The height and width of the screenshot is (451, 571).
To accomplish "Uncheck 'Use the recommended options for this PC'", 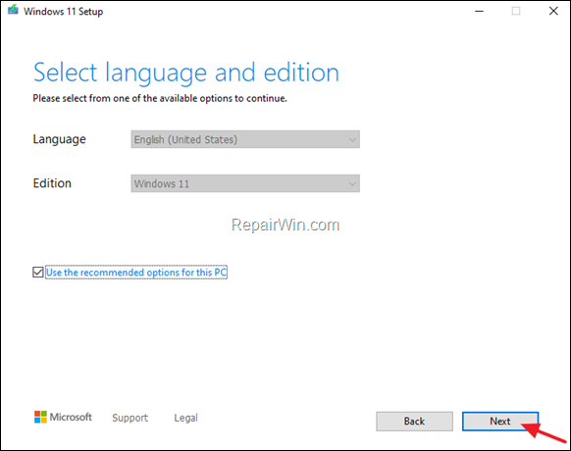I will tap(38, 272).
